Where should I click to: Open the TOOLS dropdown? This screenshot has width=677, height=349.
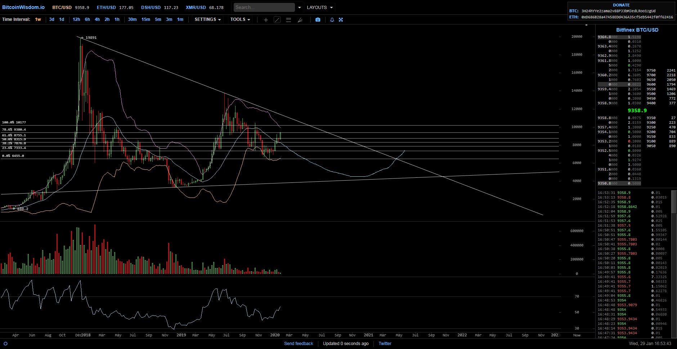pyautogui.click(x=240, y=19)
